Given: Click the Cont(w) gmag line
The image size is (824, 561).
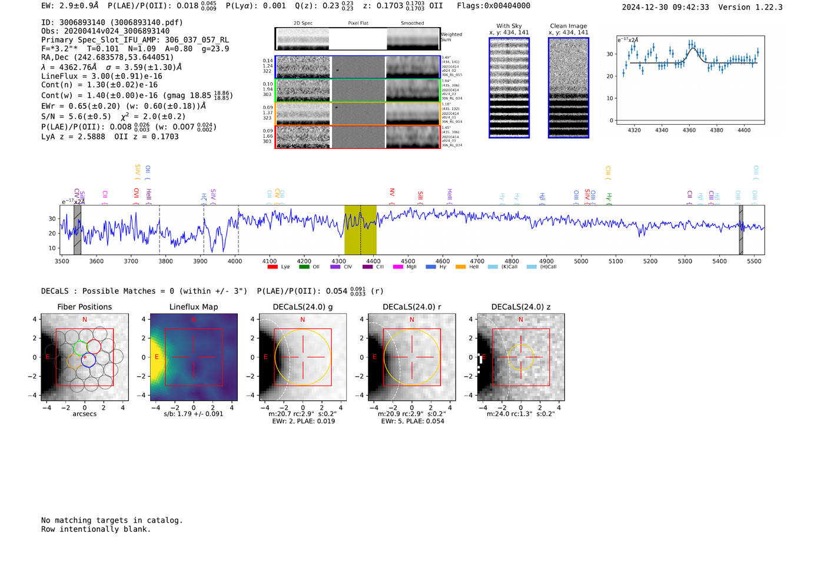Looking at the screenshot, I should click(137, 95).
